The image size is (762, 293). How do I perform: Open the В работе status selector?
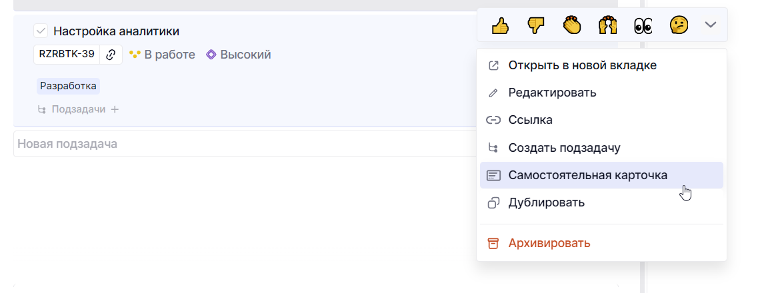click(x=162, y=55)
